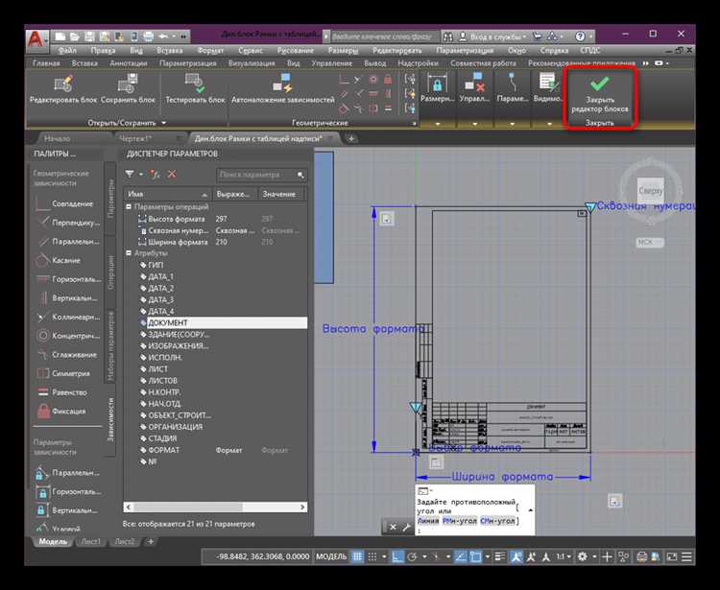Viewport: 720px width, 590px height.
Task: Delete parameter using the red X icon
Action: pyautogui.click(x=172, y=175)
